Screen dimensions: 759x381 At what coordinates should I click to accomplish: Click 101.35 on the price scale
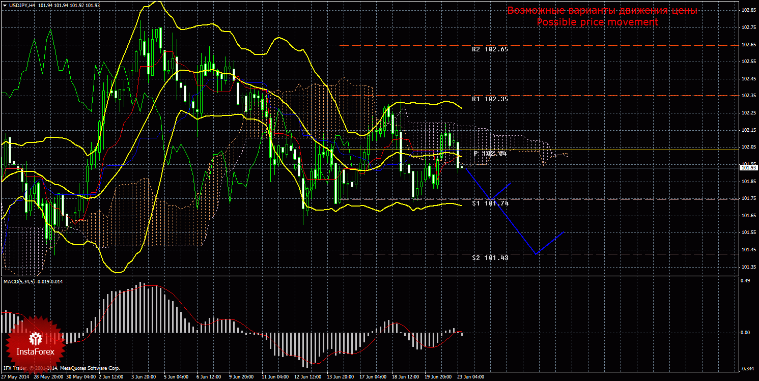click(x=748, y=267)
